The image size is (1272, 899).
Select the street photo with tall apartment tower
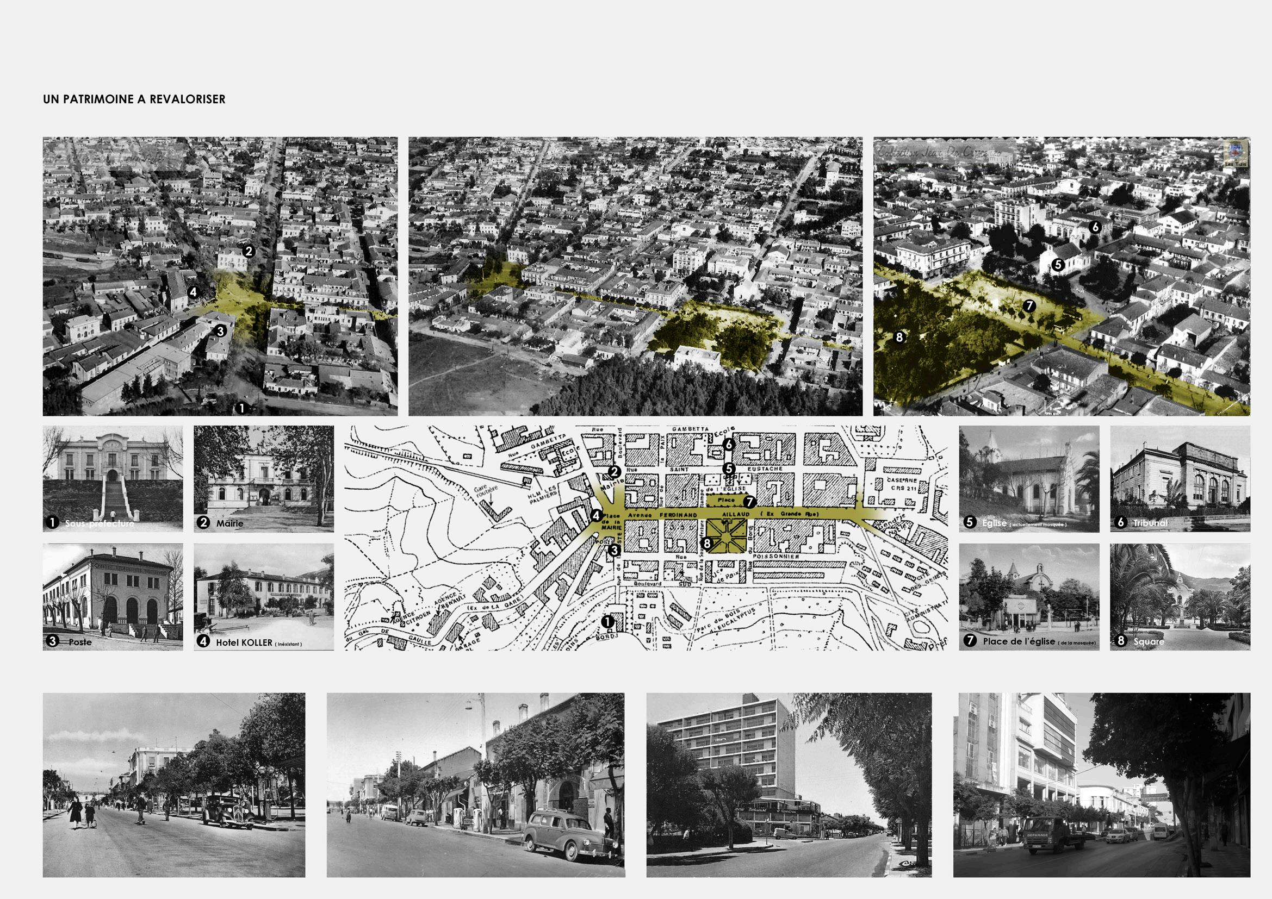coord(789,784)
